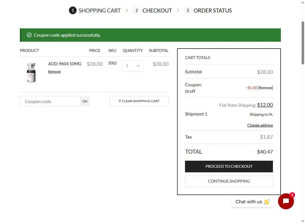Click step 3 circle for Order Status

[188, 10]
